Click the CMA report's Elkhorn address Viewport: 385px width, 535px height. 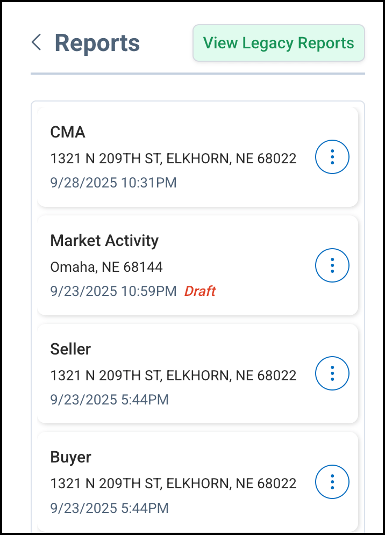click(173, 158)
